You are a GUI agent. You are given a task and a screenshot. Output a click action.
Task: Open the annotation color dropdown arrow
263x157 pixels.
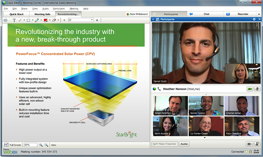click(x=50, y=20)
